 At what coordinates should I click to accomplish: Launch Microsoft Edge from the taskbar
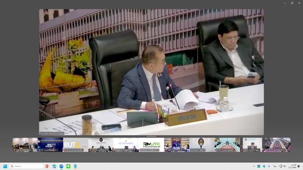click(x=55, y=166)
